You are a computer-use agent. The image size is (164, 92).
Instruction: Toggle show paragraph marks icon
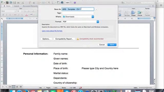(49, 3)
